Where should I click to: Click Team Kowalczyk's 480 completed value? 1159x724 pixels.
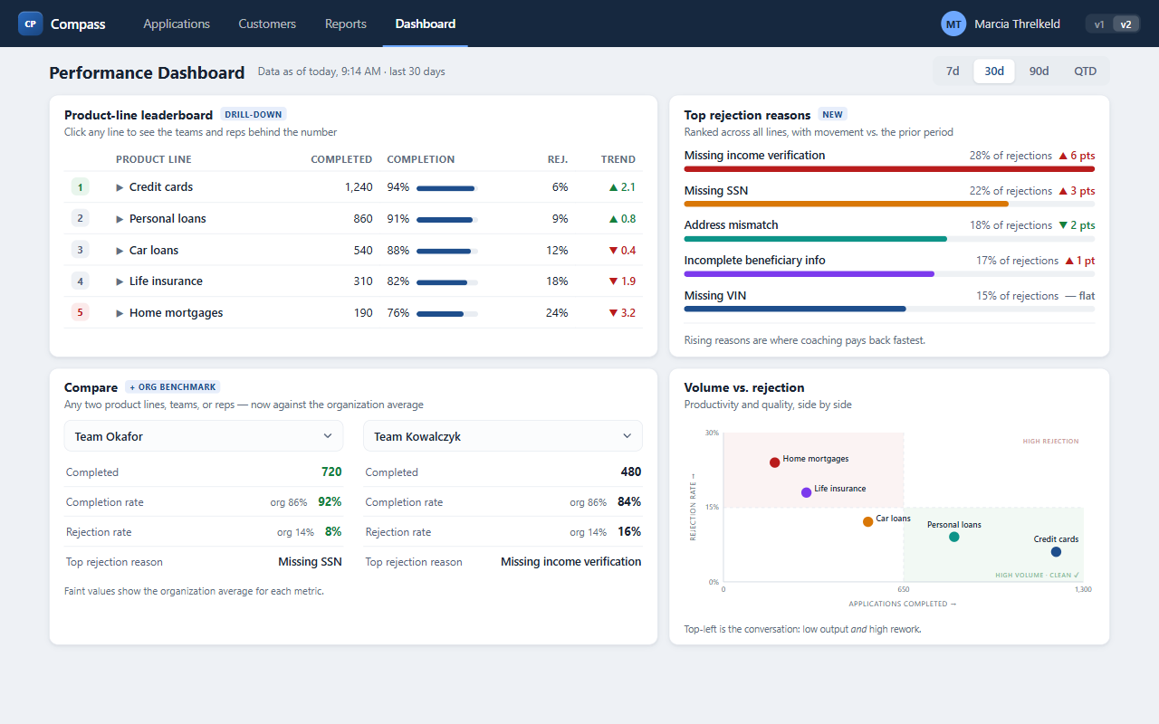point(631,472)
